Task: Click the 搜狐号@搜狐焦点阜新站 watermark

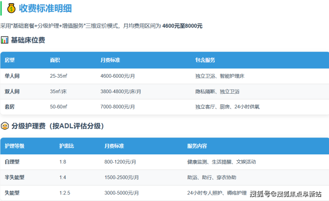Action: 285,194
